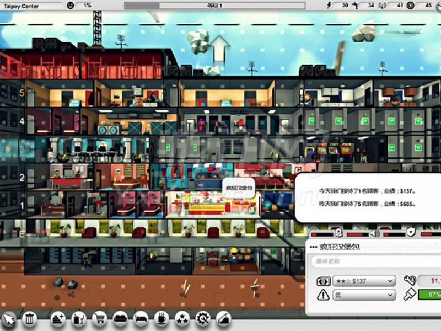Open the sofa lounge category

click(x=120, y=318)
